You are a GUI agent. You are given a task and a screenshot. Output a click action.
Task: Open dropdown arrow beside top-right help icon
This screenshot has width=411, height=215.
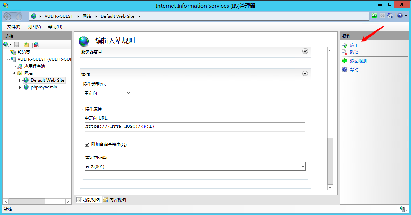[405, 16]
